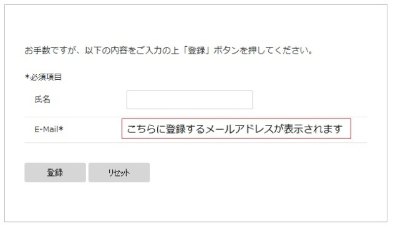Place cursor in the name input box
The image size is (393, 229).
[190, 100]
